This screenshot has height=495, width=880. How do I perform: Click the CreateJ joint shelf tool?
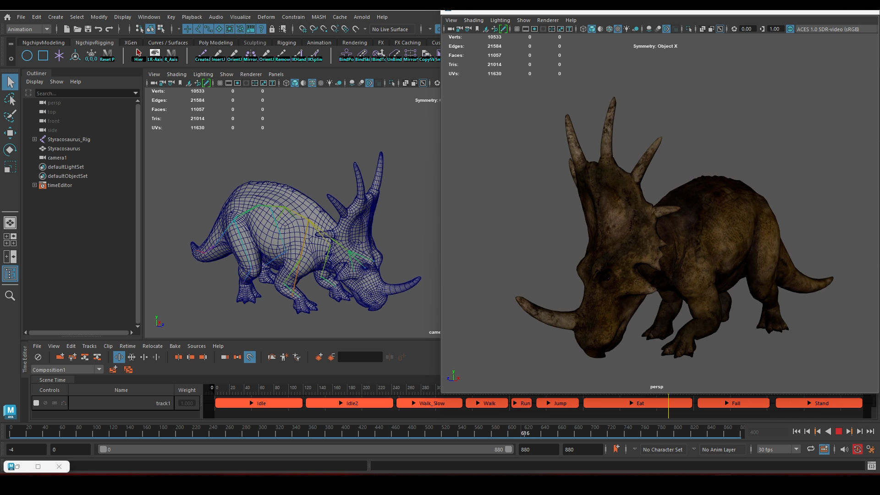(203, 55)
